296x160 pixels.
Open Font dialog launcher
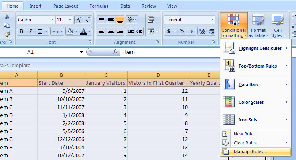tap(90, 42)
